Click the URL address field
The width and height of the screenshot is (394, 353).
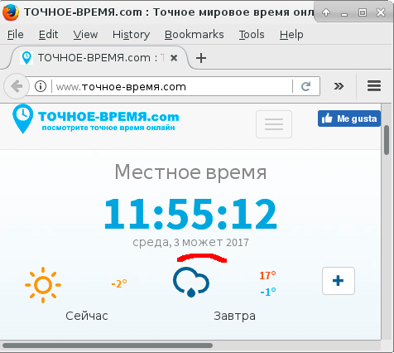pos(172,86)
